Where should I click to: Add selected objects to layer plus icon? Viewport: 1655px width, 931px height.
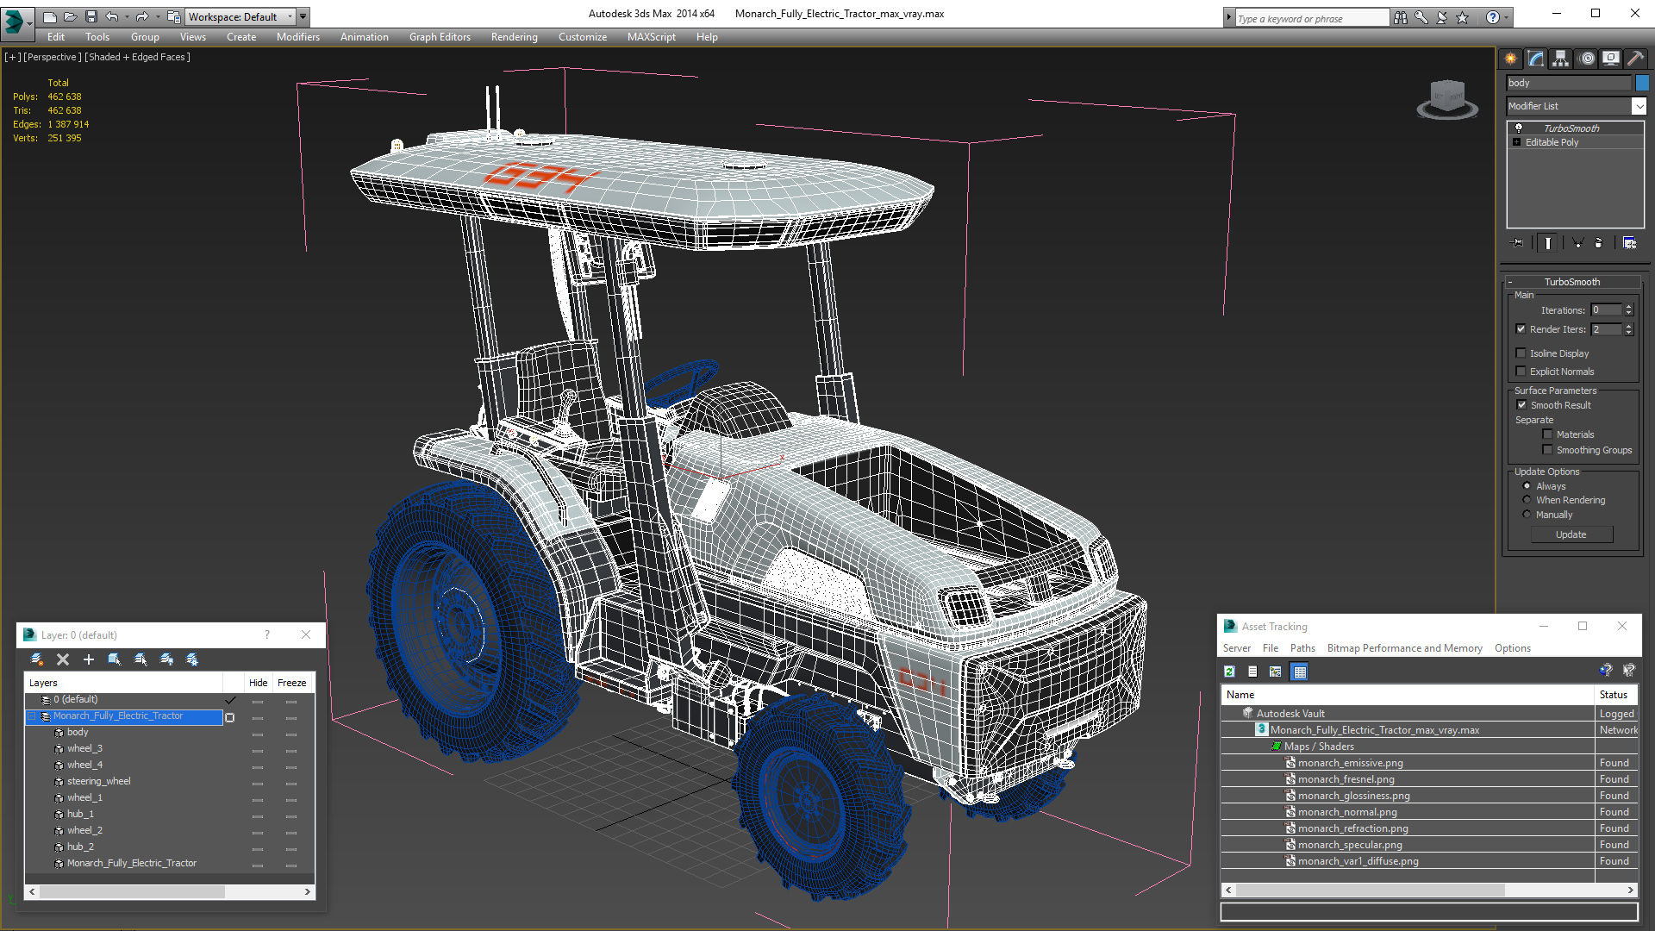click(x=88, y=659)
